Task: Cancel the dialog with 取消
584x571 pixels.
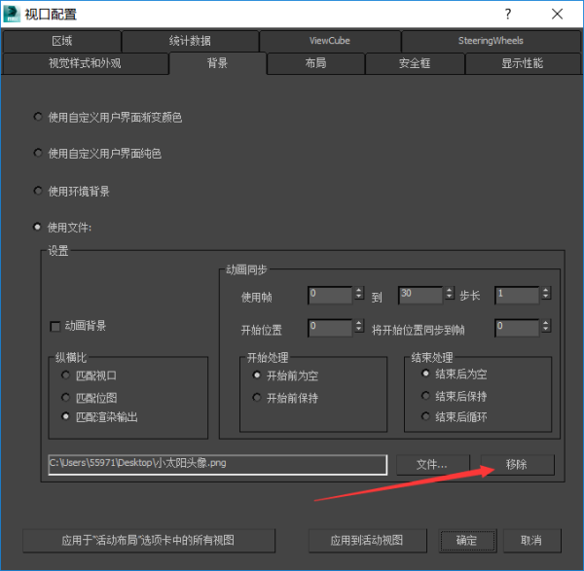Action: (x=531, y=541)
